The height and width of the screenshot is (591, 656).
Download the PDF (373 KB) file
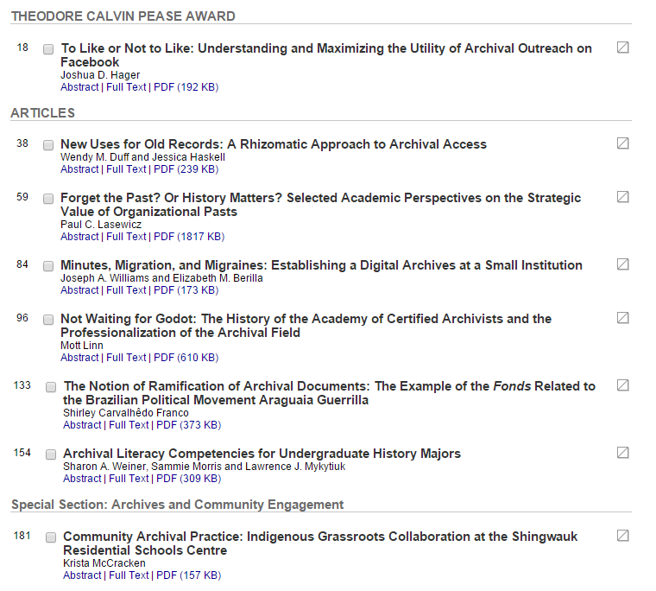pyautogui.click(x=189, y=425)
